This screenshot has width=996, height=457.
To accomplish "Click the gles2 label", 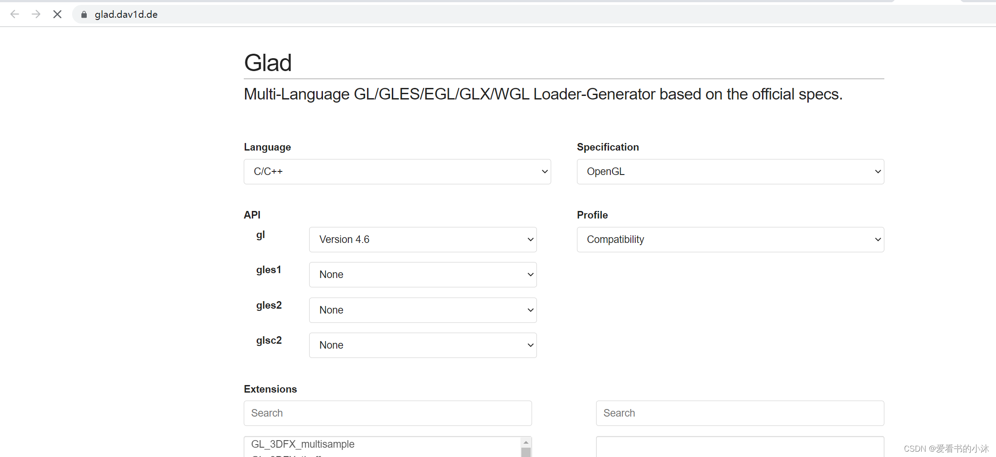I will pos(269,306).
